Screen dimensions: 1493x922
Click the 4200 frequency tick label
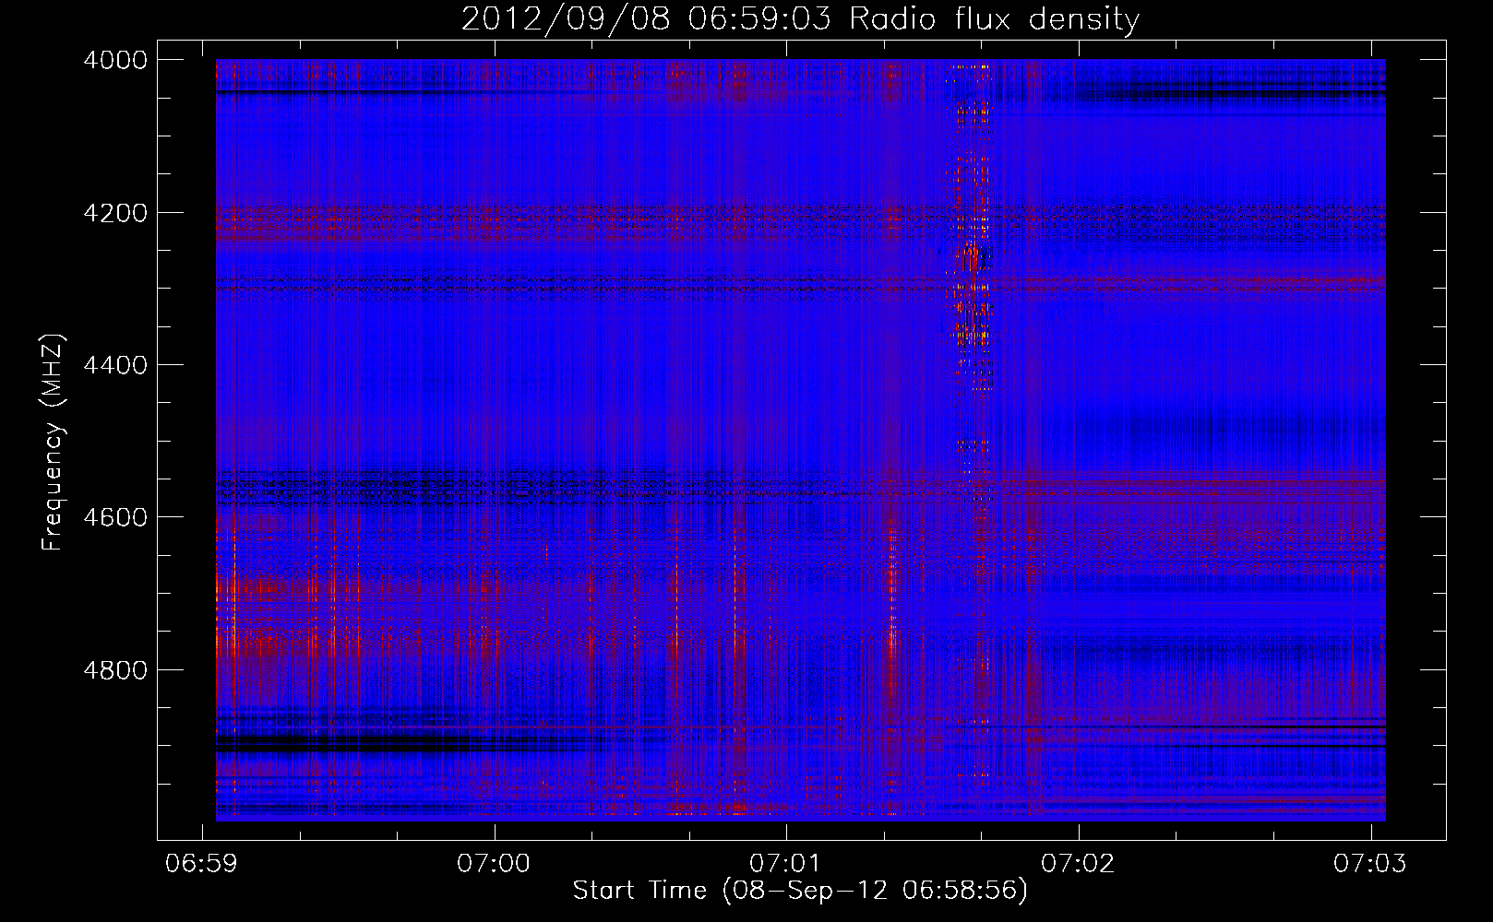(x=115, y=213)
